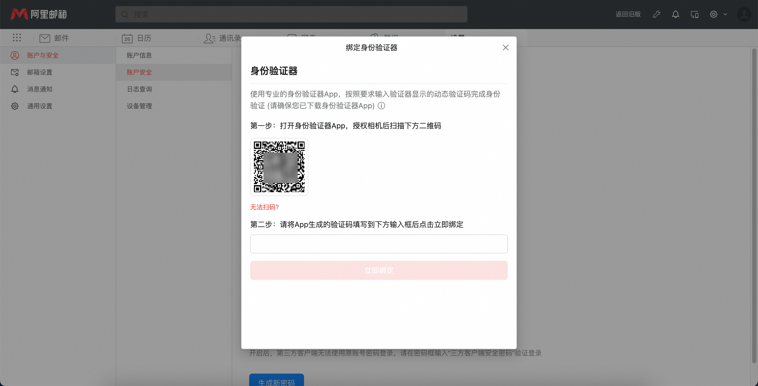
Task: Select 账户与安全 in sidebar
Action: pos(58,55)
